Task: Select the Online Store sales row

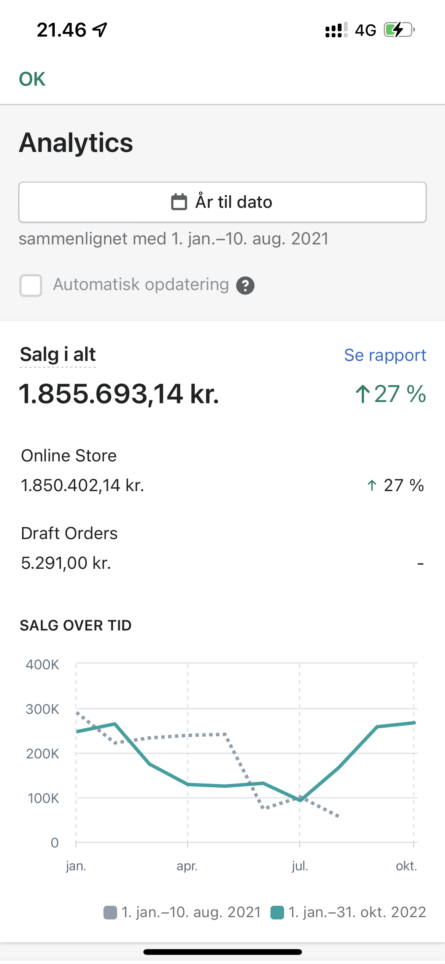Action: (x=222, y=471)
